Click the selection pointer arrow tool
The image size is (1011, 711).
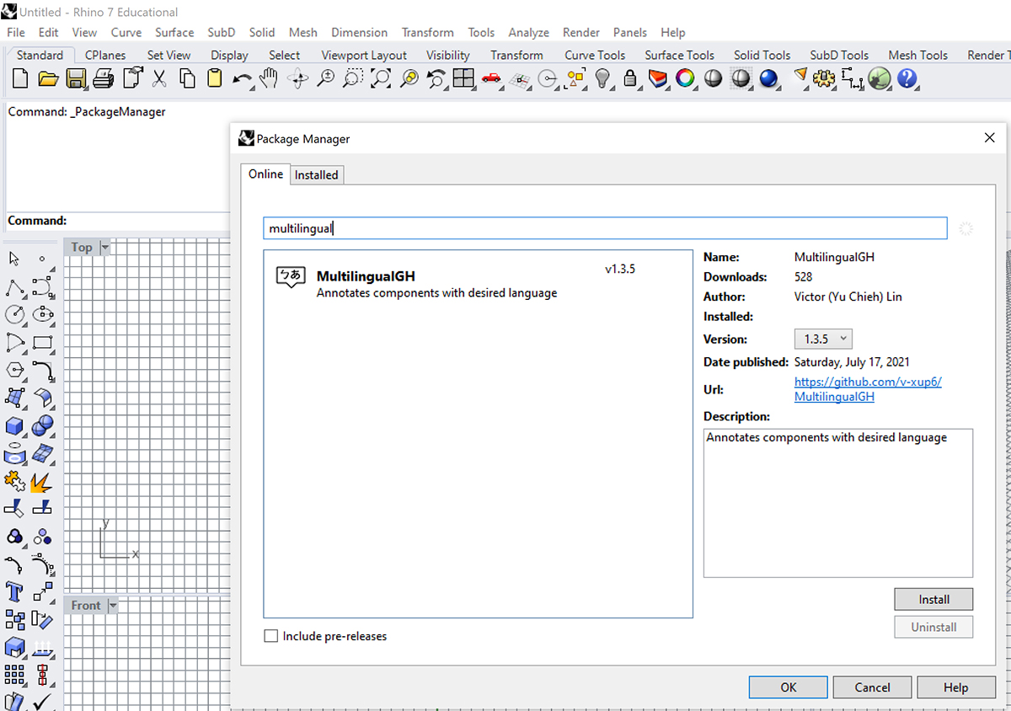(15, 259)
